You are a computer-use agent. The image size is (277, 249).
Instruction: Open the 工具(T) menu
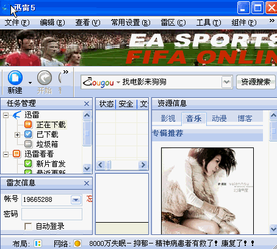click(x=209, y=23)
